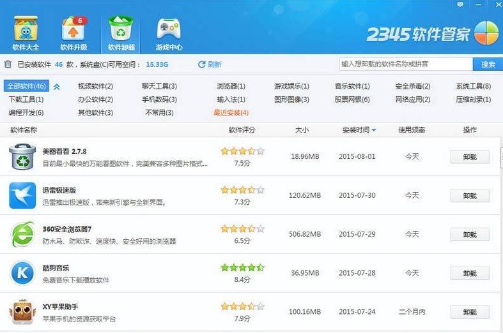Select the 聊天工具(3) category
The height and width of the screenshot is (333, 503).
pos(159,86)
